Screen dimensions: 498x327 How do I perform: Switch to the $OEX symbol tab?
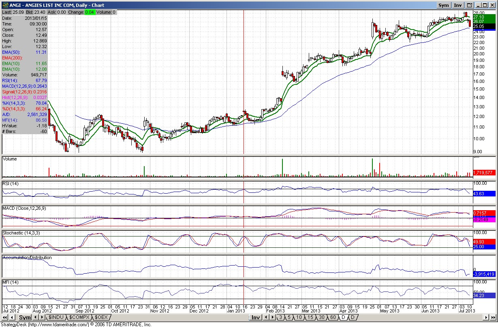pos(101,318)
